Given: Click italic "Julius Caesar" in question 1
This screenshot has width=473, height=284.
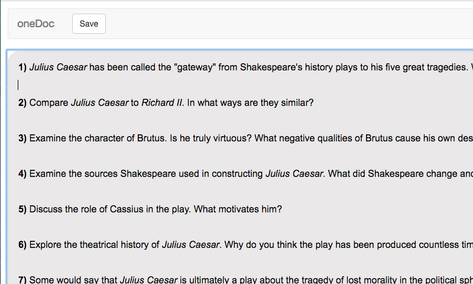Looking at the screenshot, I should pos(58,67).
